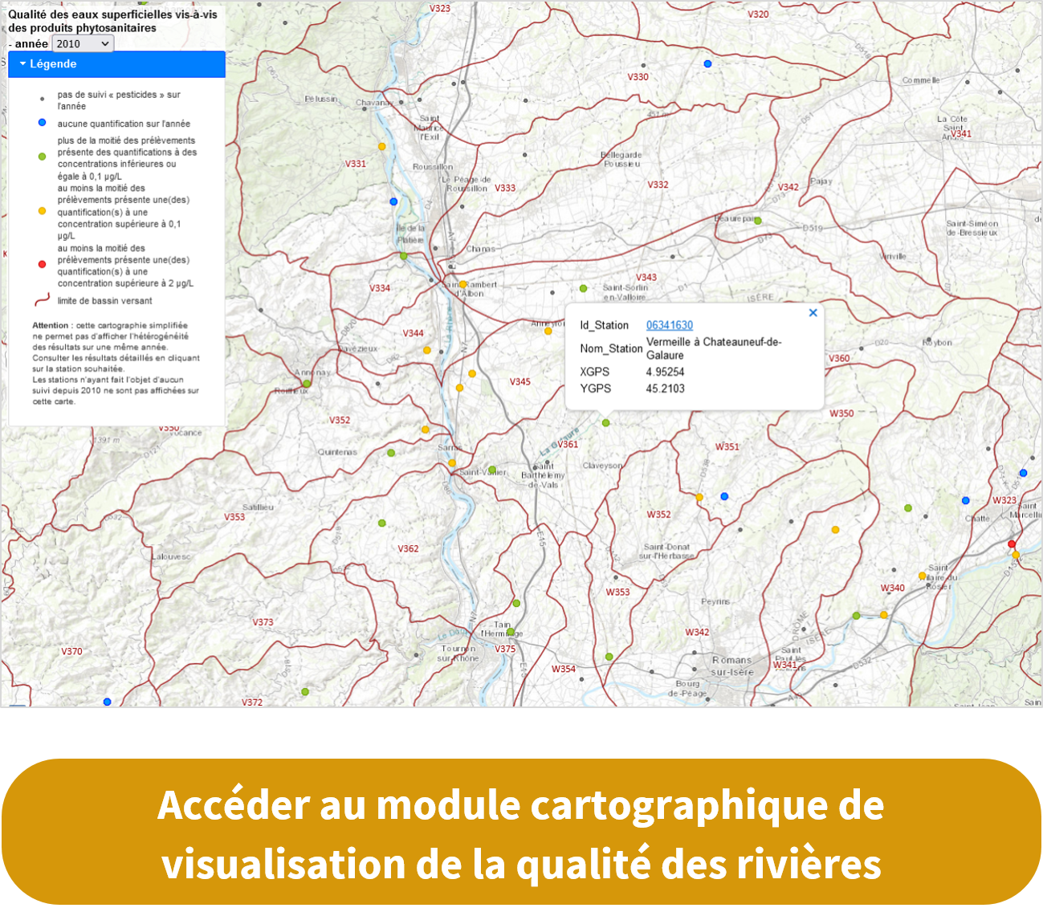1043x916 pixels.
Task: Open the année 2010 dropdown
Action: click(83, 44)
